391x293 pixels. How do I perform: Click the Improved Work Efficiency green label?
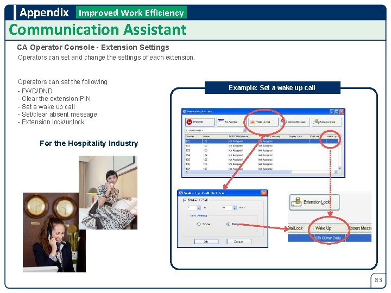click(131, 12)
